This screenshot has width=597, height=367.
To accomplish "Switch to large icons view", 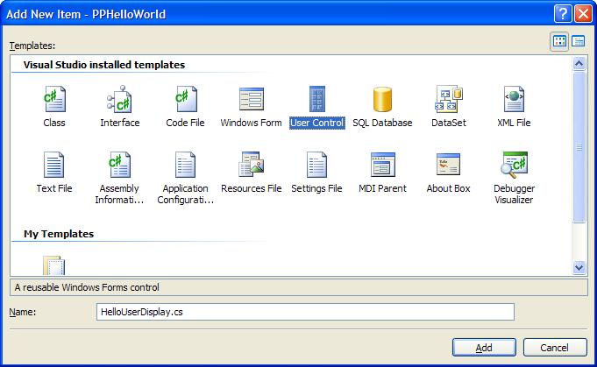I will point(559,41).
